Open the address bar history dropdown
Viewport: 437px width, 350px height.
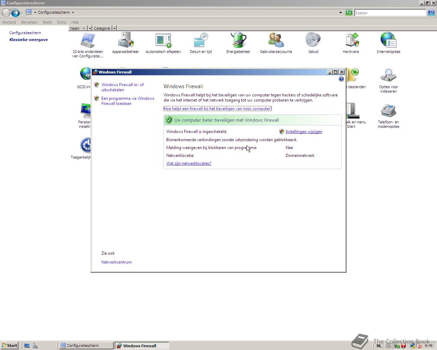[340, 13]
